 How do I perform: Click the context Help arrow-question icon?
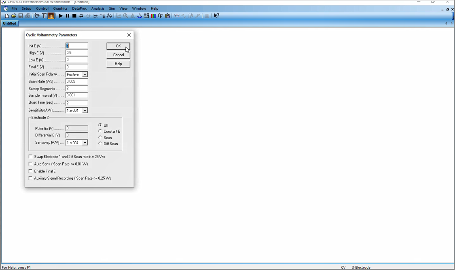click(217, 16)
